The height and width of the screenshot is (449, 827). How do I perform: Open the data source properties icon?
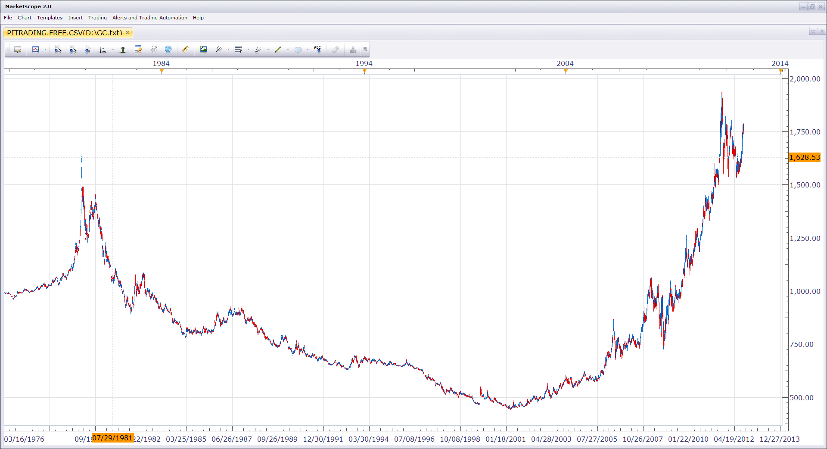pos(18,50)
